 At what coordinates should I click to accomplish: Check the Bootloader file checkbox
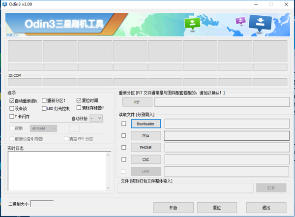point(124,124)
